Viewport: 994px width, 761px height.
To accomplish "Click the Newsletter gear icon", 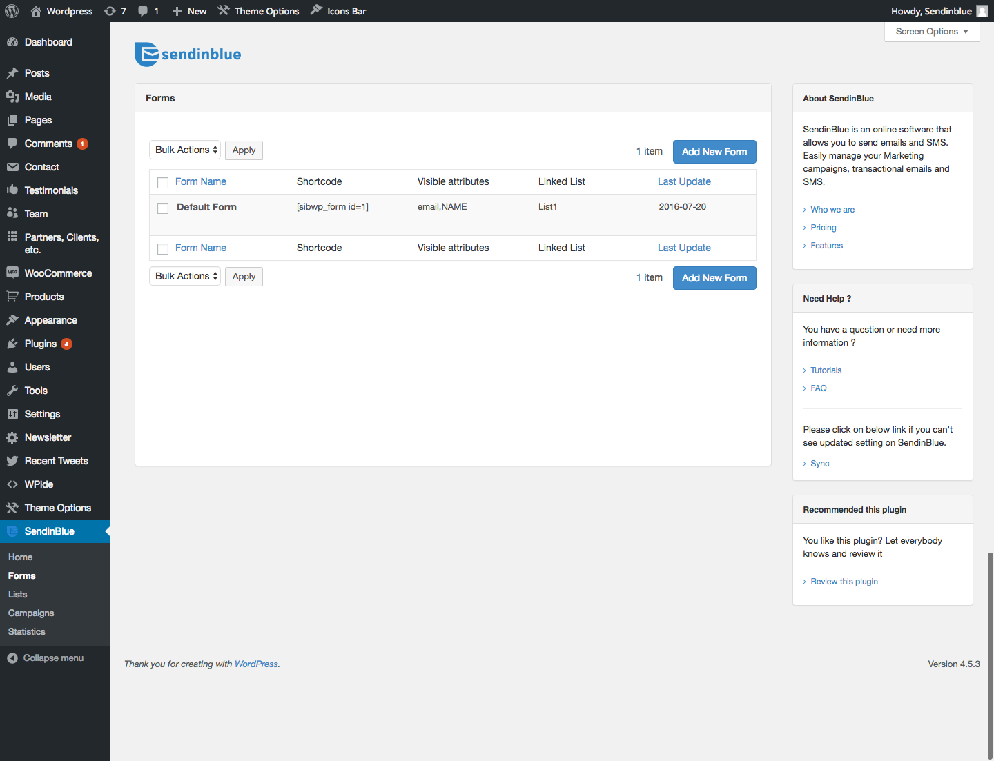I will point(12,437).
